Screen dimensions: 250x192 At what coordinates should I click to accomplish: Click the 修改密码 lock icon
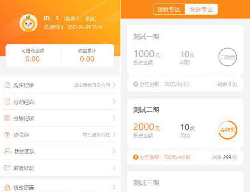(7, 187)
